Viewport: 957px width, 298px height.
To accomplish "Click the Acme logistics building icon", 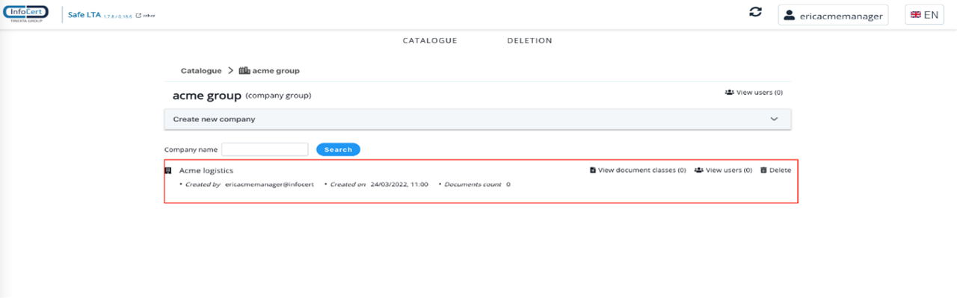I will point(167,170).
